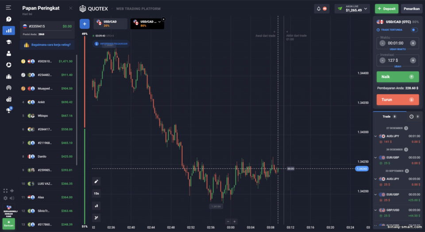Open the signals broadcast icon

coord(9,88)
